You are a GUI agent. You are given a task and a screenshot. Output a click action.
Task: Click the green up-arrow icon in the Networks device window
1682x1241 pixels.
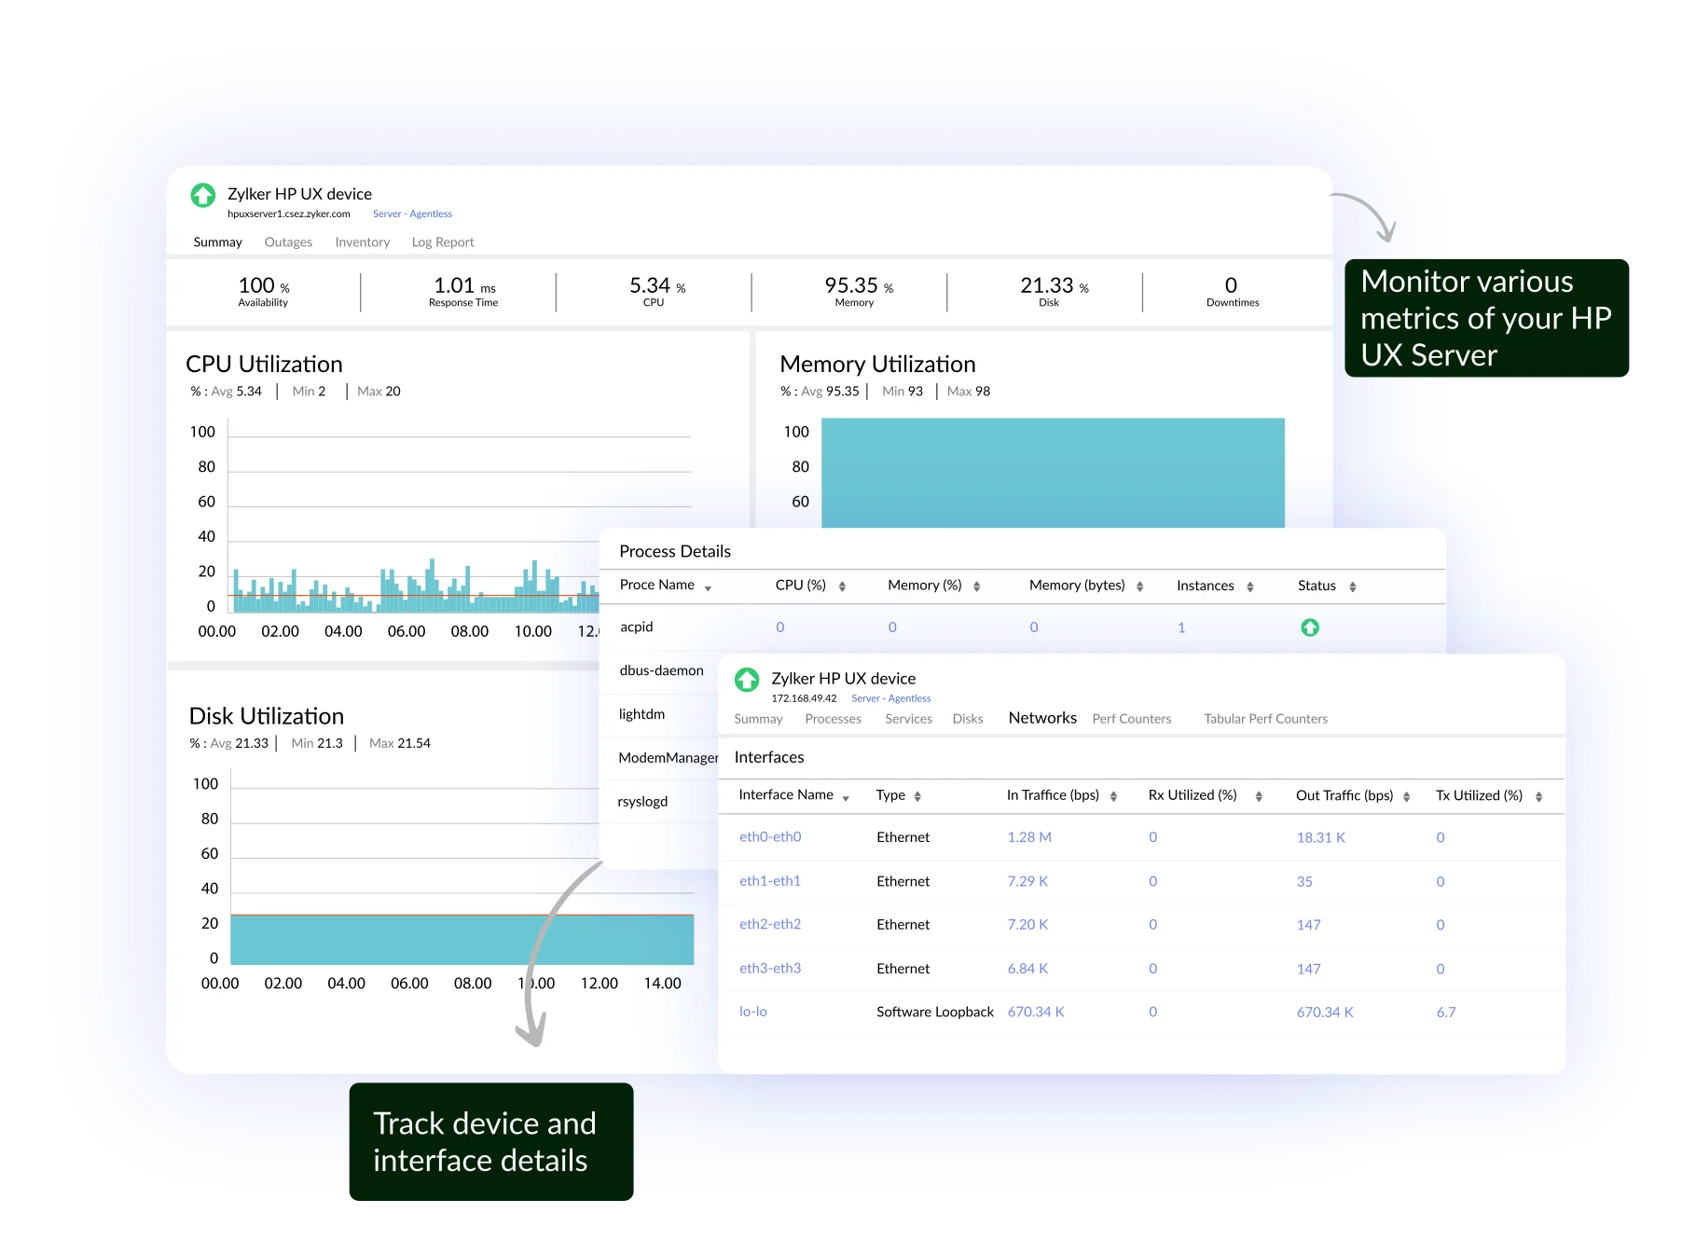746,680
